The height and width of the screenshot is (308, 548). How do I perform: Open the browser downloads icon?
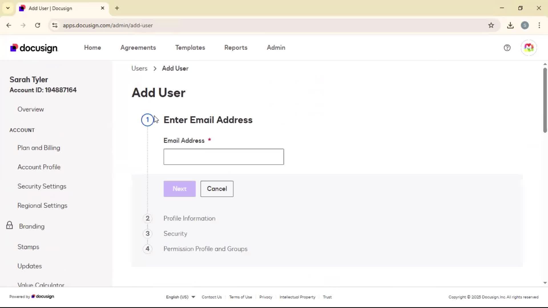tap(510, 25)
